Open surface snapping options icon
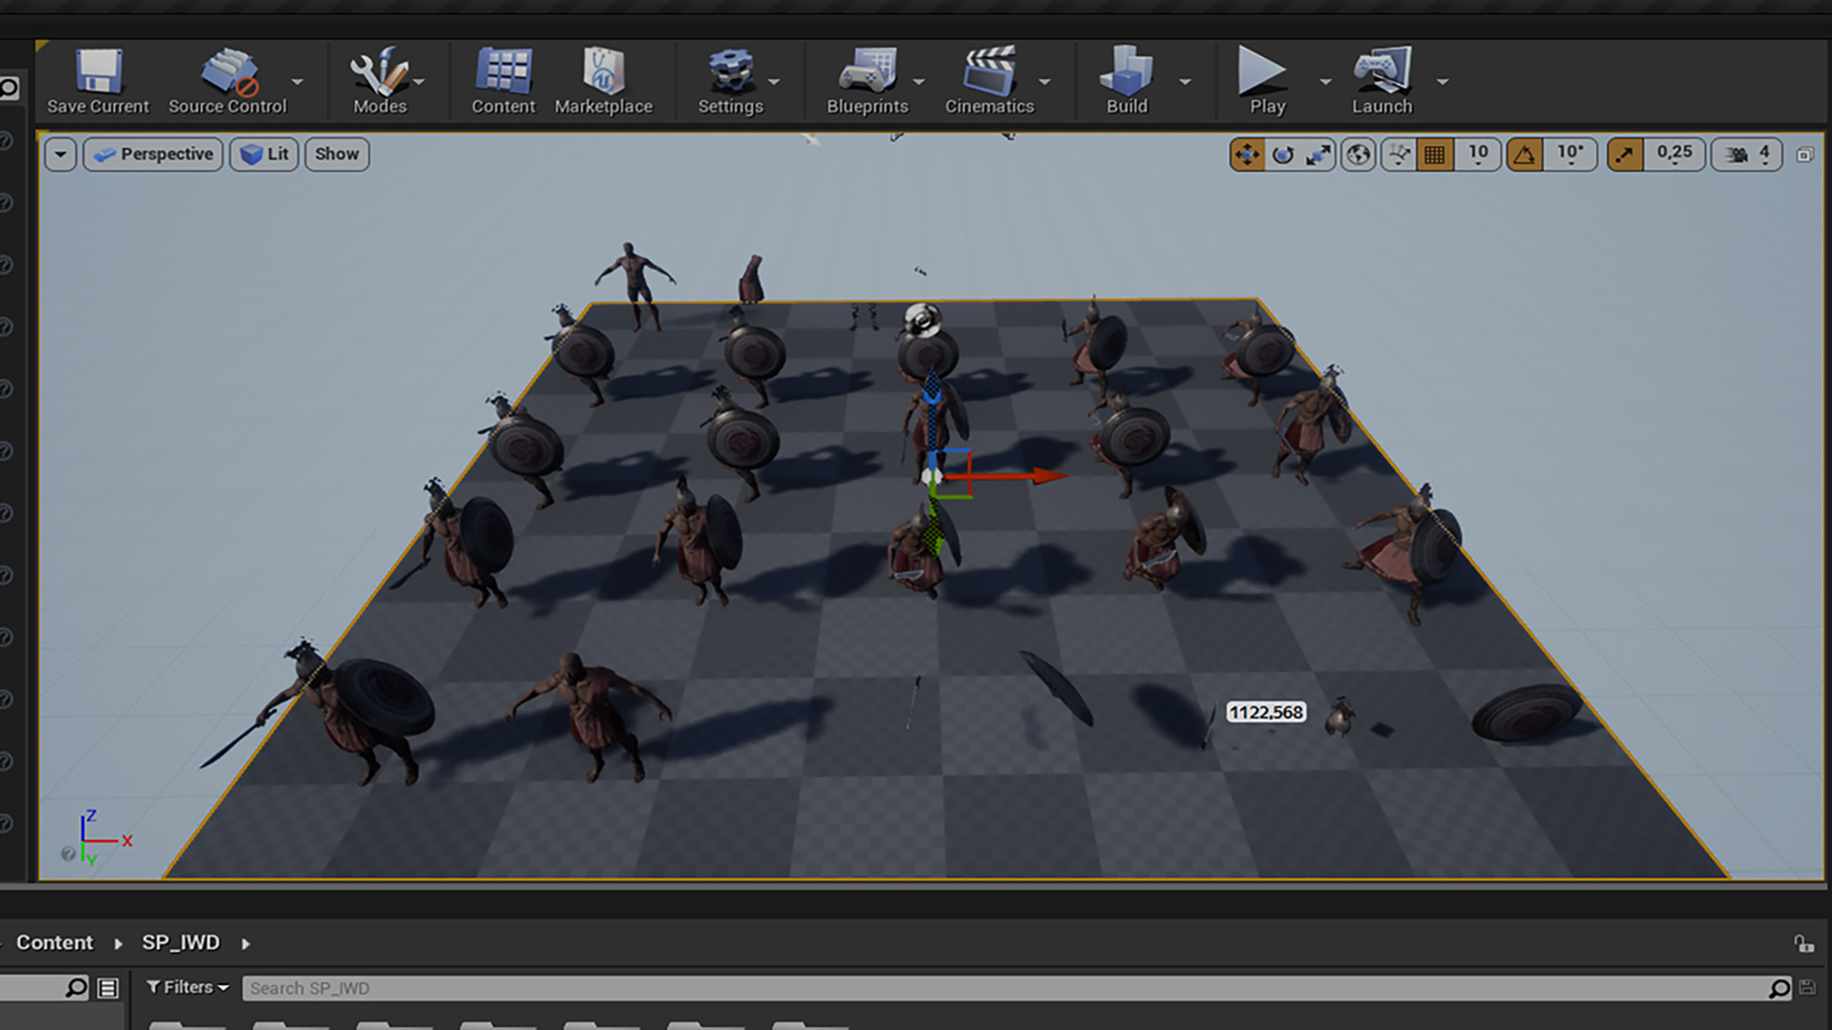Screen dimensions: 1832x1030 coord(1399,154)
